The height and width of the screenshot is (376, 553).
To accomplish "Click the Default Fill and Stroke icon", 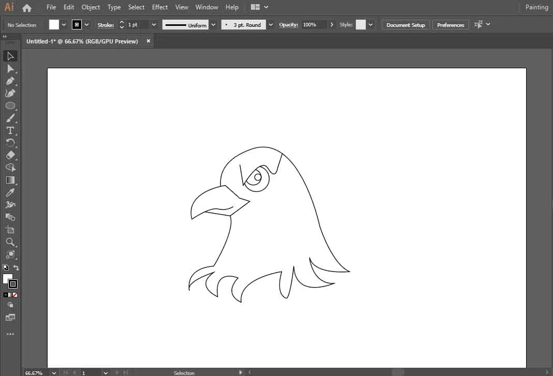I will [5, 267].
